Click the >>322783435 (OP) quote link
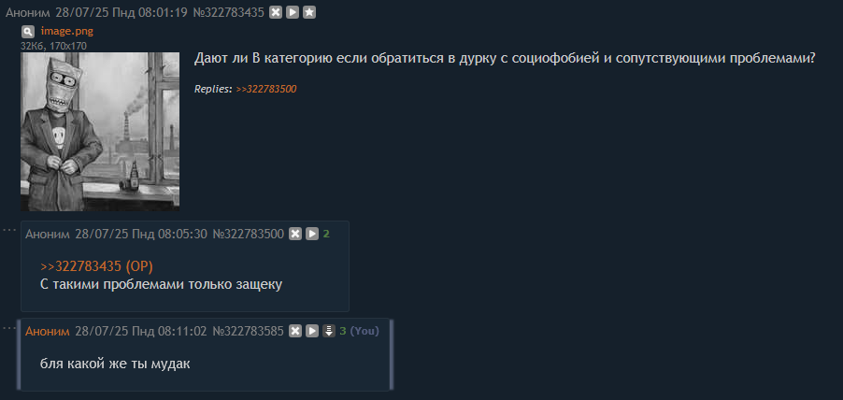The width and height of the screenshot is (843, 400). coord(97,266)
